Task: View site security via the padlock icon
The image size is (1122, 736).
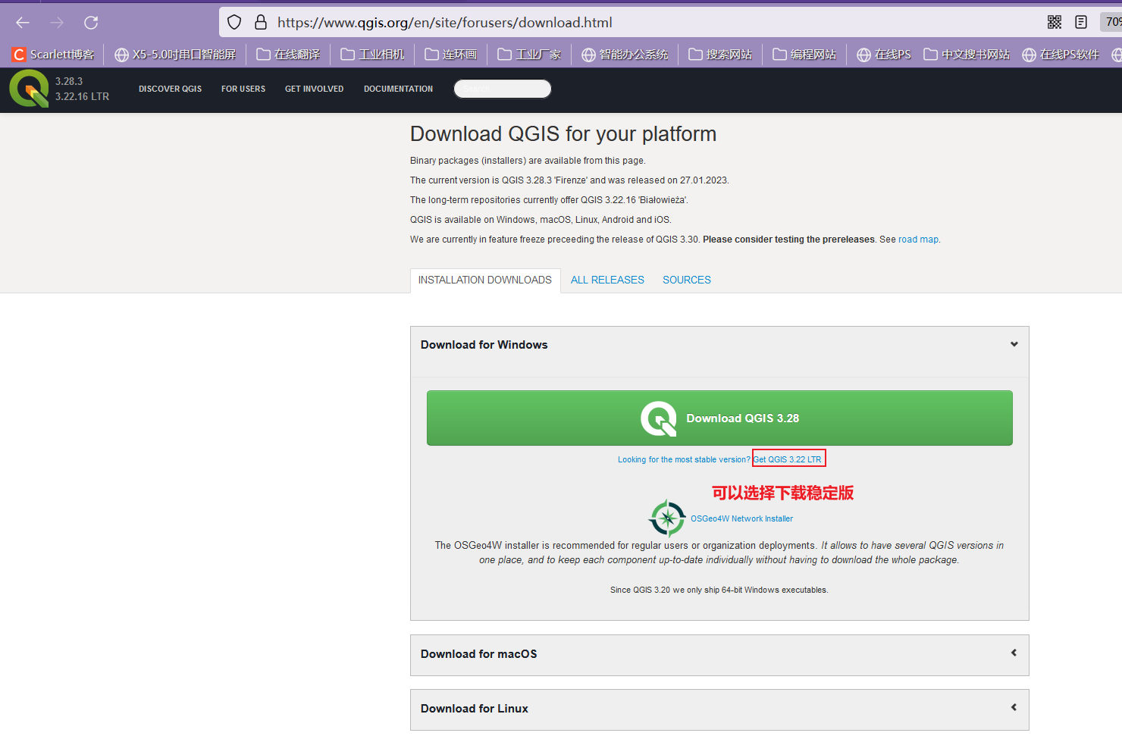Action: [x=261, y=23]
